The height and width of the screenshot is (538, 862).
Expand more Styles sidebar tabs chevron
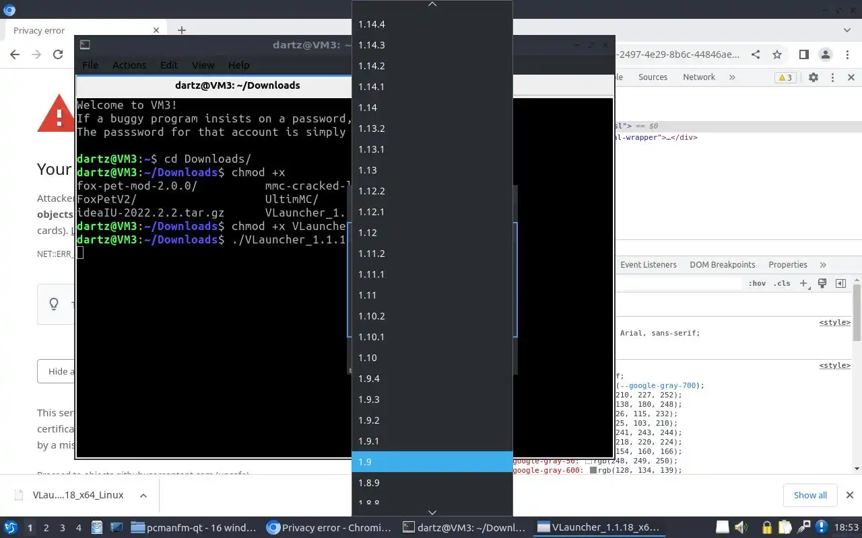[823, 264]
